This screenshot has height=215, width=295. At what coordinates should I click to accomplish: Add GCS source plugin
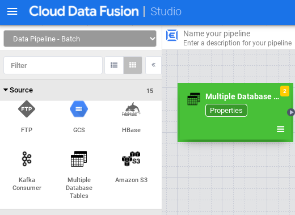(x=79, y=117)
